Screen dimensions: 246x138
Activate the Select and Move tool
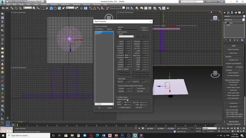(51, 8)
